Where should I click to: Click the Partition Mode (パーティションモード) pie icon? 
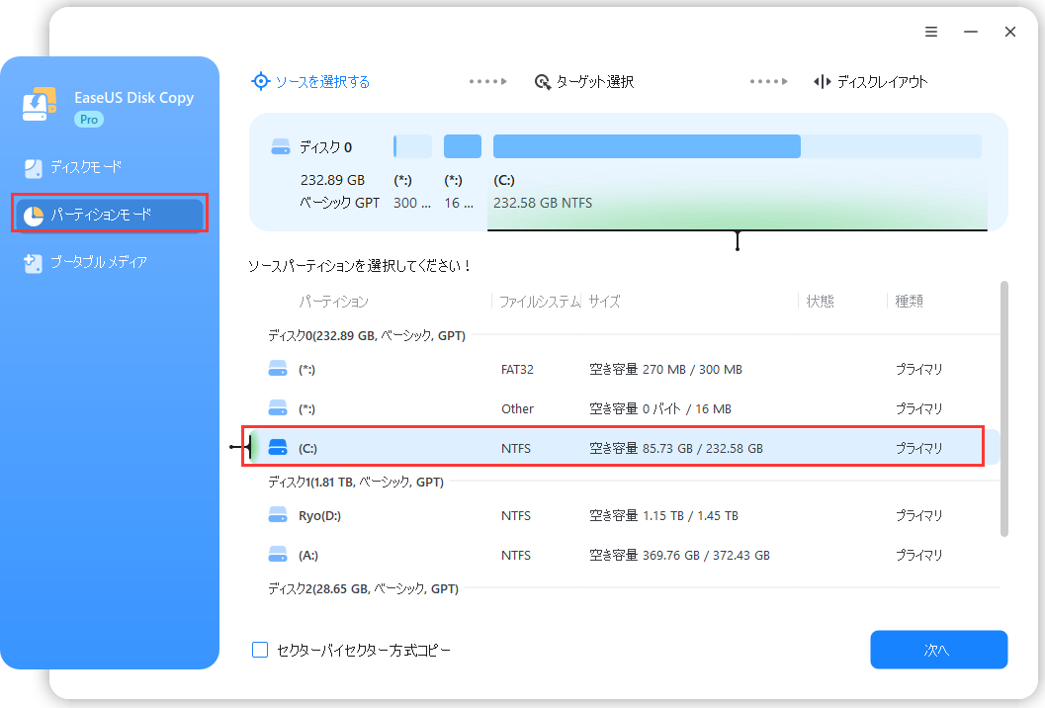(34, 215)
